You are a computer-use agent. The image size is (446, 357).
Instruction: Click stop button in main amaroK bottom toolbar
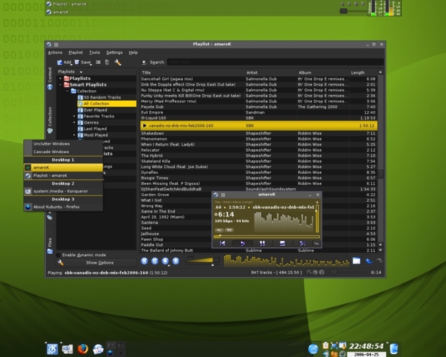(x=165, y=261)
